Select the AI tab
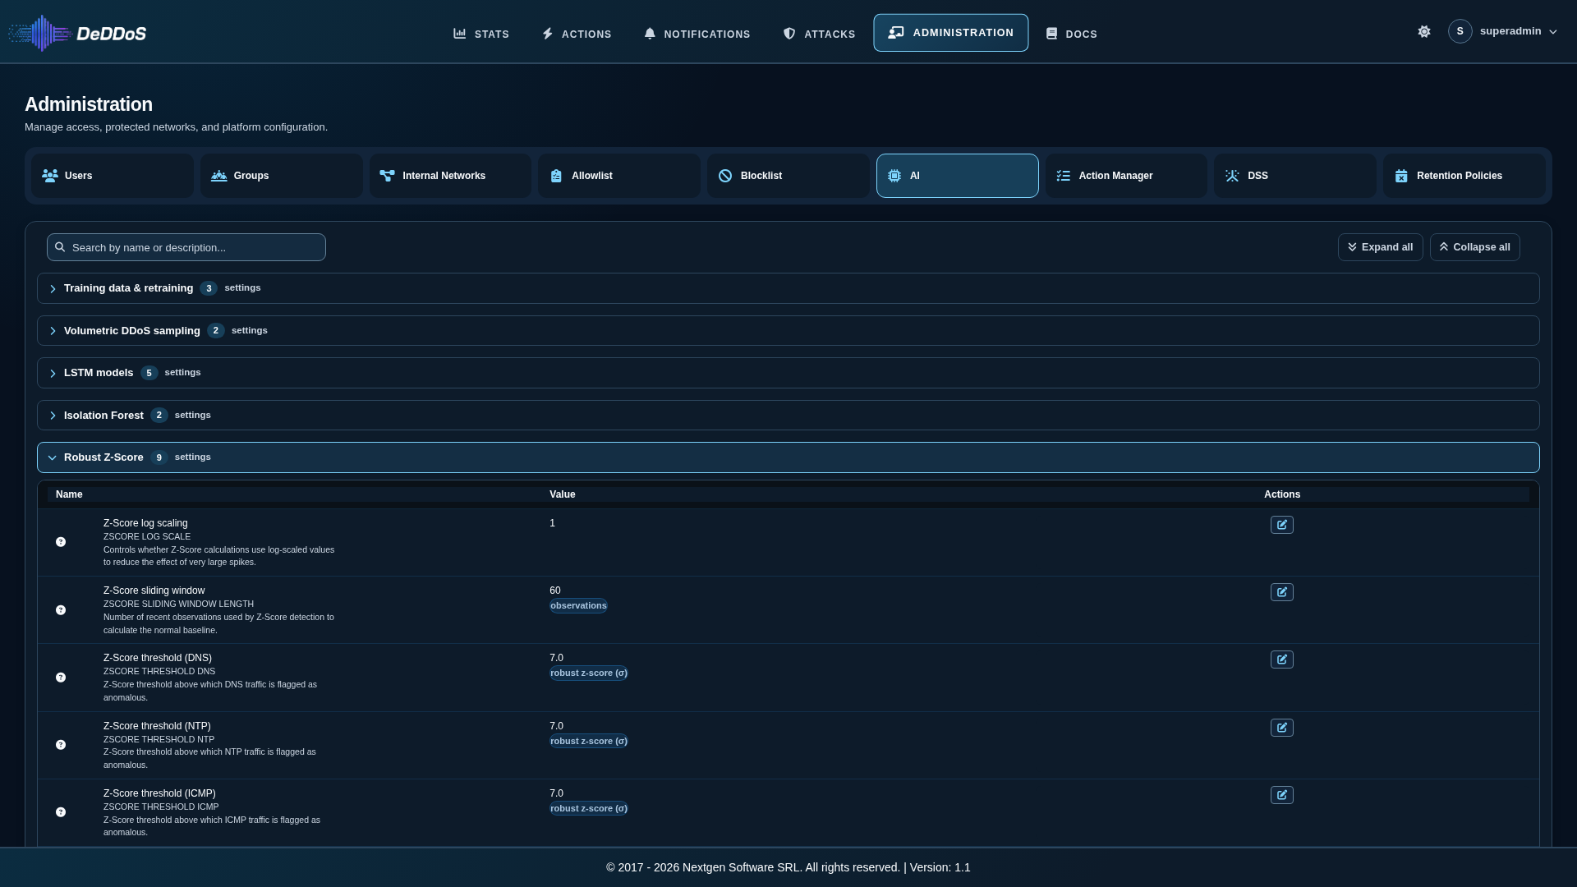The width and height of the screenshot is (1577, 887). (958, 176)
